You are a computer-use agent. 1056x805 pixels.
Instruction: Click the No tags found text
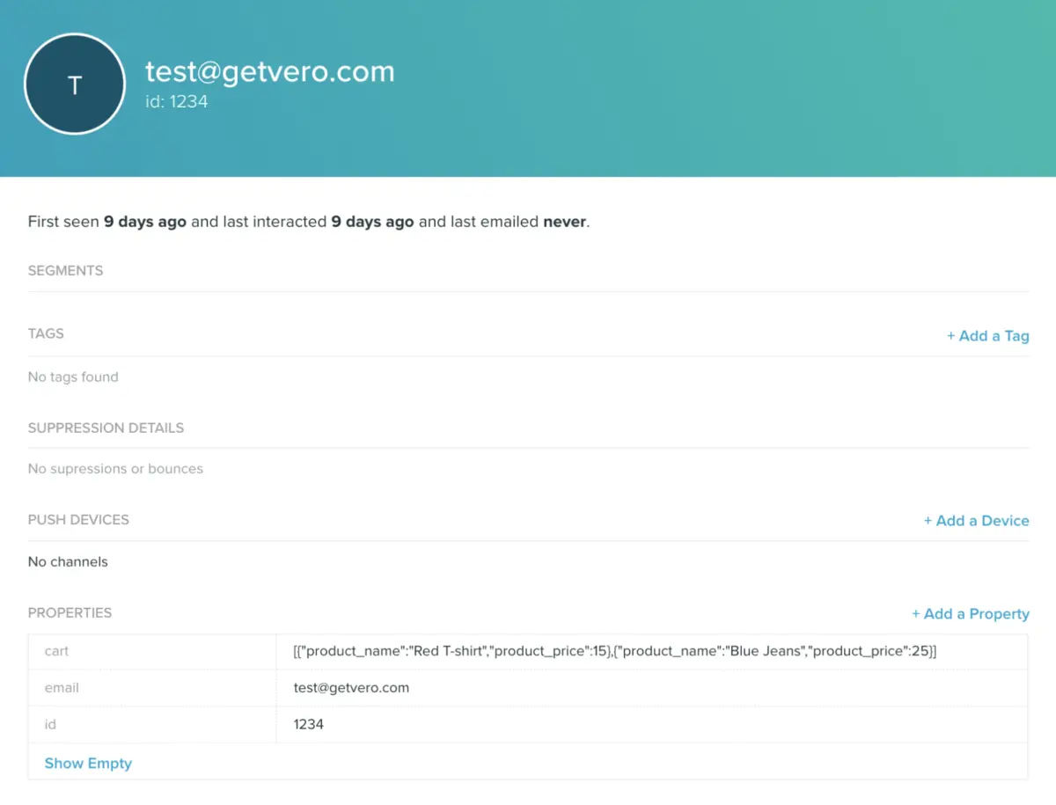click(x=73, y=377)
